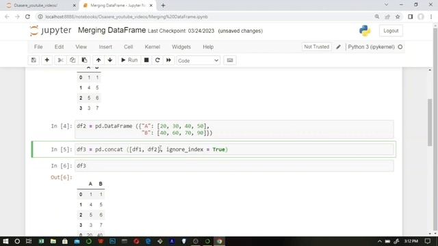The height and width of the screenshot is (246, 438).
Task: Open Task View in taskbar
Action: 29,241
